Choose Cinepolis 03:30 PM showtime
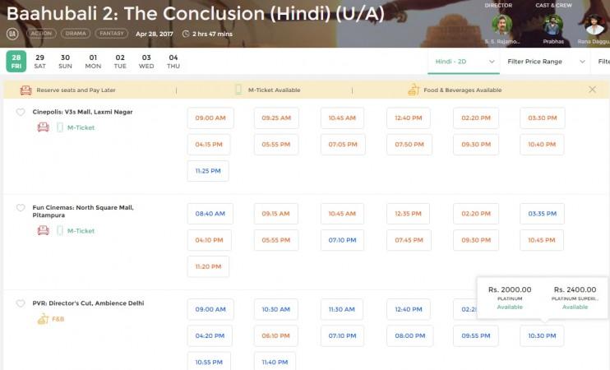This screenshot has height=370, width=610. click(543, 118)
